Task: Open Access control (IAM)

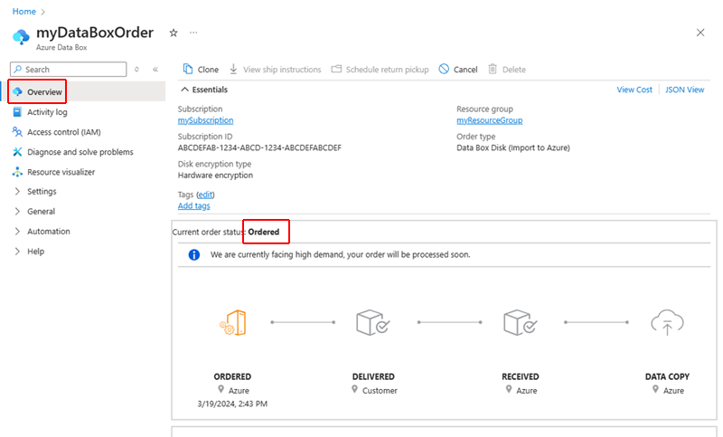Action: coord(63,132)
